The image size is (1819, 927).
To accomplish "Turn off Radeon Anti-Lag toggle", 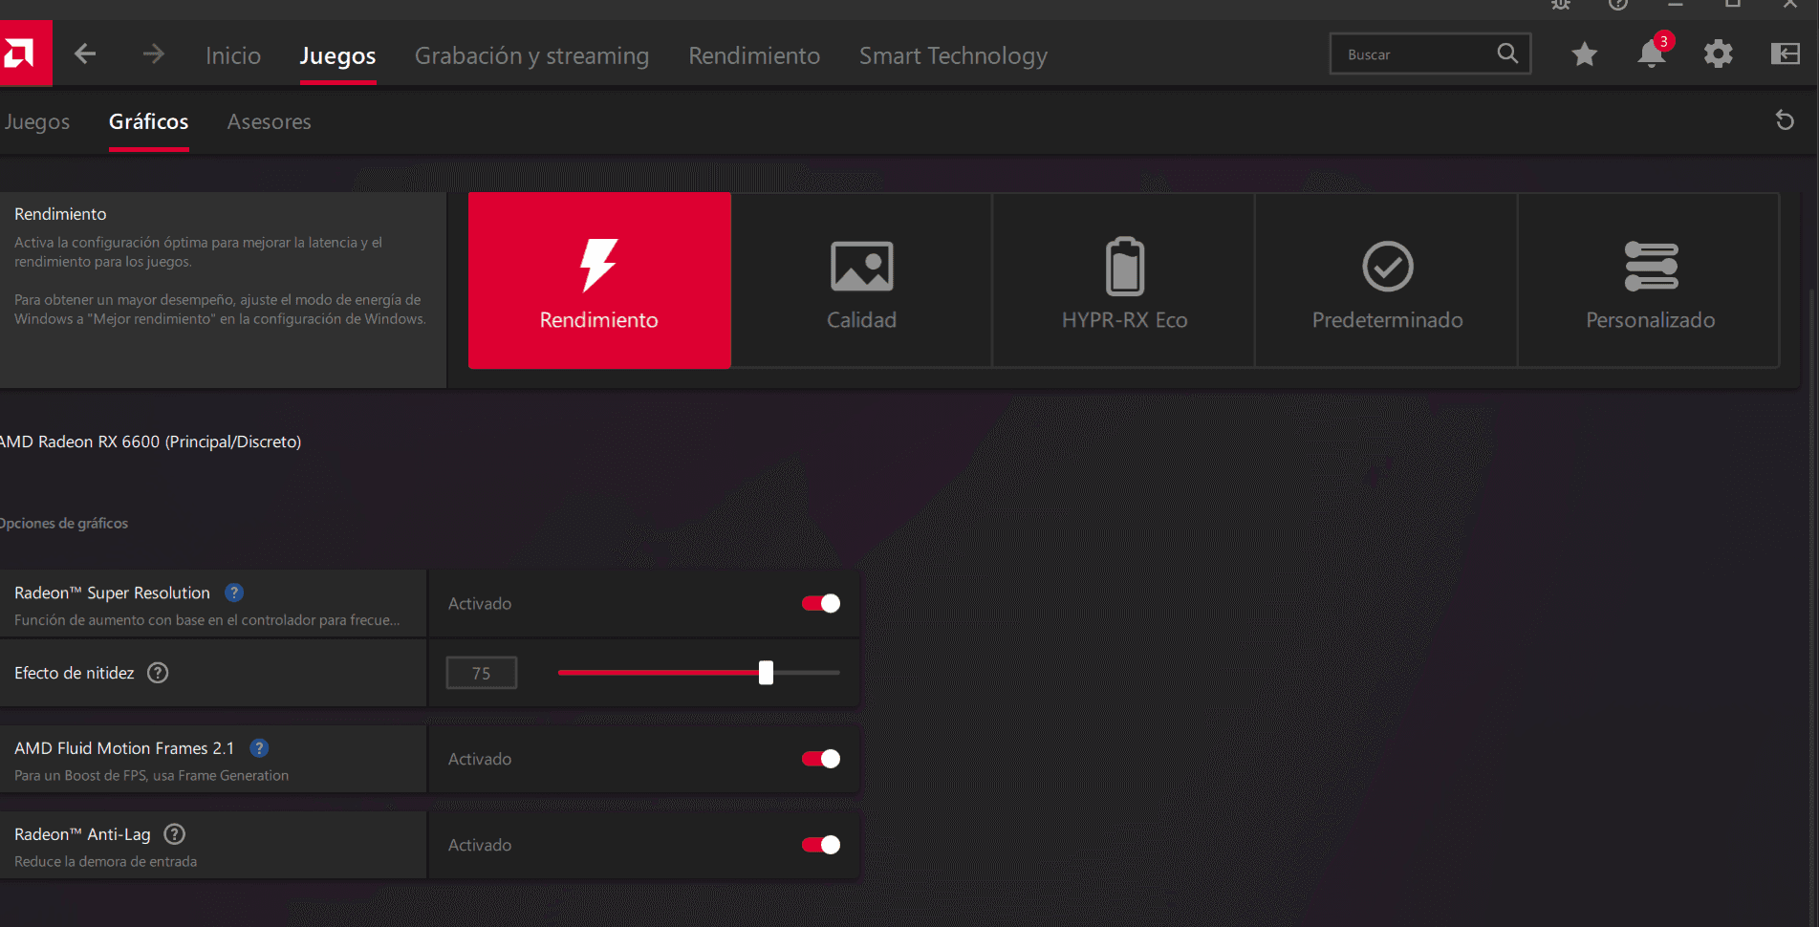I will (821, 845).
